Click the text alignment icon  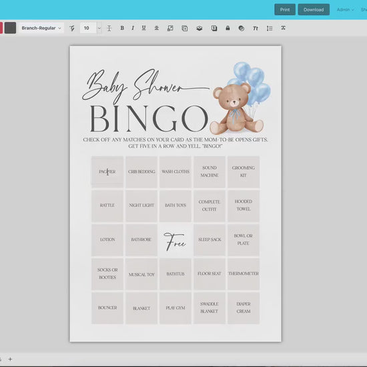point(157,28)
